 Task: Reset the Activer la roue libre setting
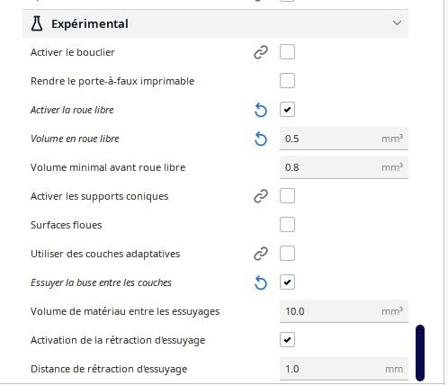[261, 110]
